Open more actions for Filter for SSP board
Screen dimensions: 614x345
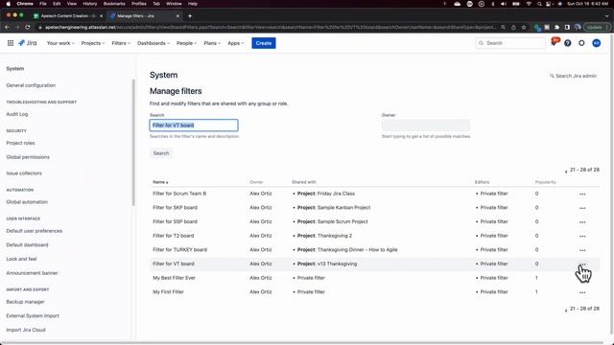(582, 222)
